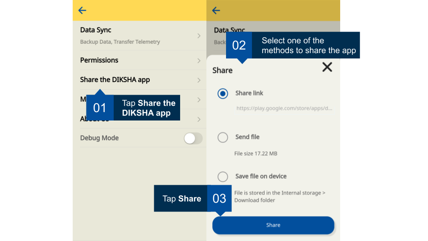This screenshot has width=428, height=241.
Task: Select the Send file radio option
Action: point(223,137)
